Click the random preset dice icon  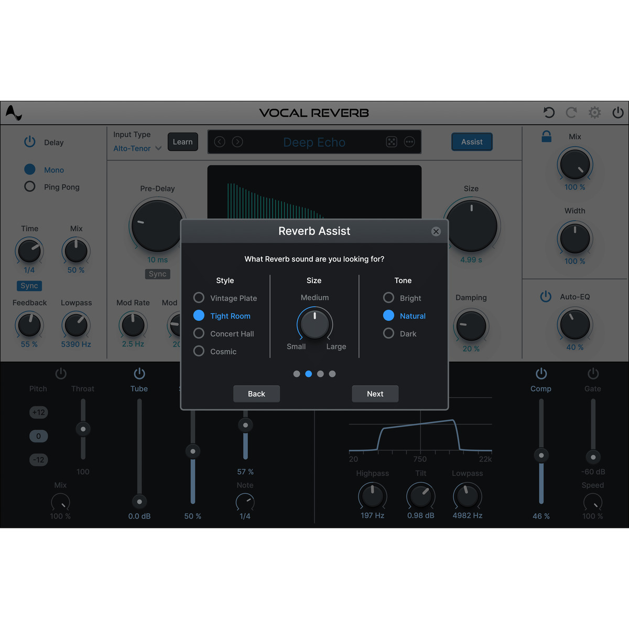[x=392, y=142]
